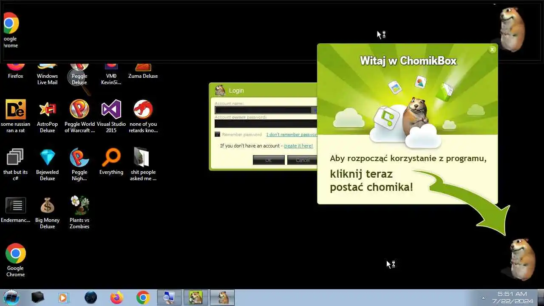
Task: Expand the hidden tray icons arrow
Action: coord(483,298)
